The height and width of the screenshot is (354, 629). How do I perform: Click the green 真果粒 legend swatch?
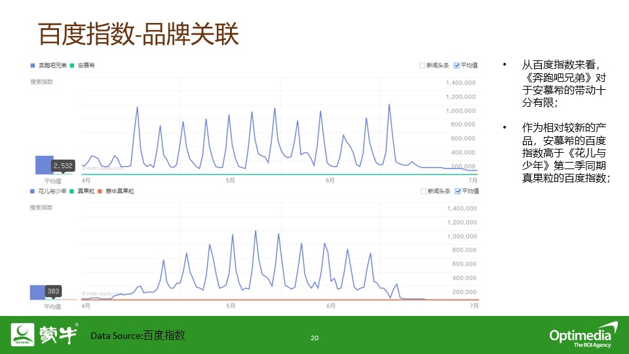pos(72,191)
